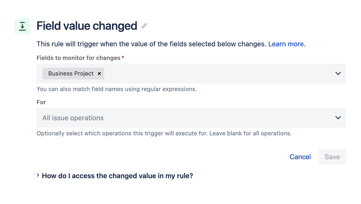Viewport: 361px width, 204px height.
Task: Open How do I access the changed value
Action: 117,176
